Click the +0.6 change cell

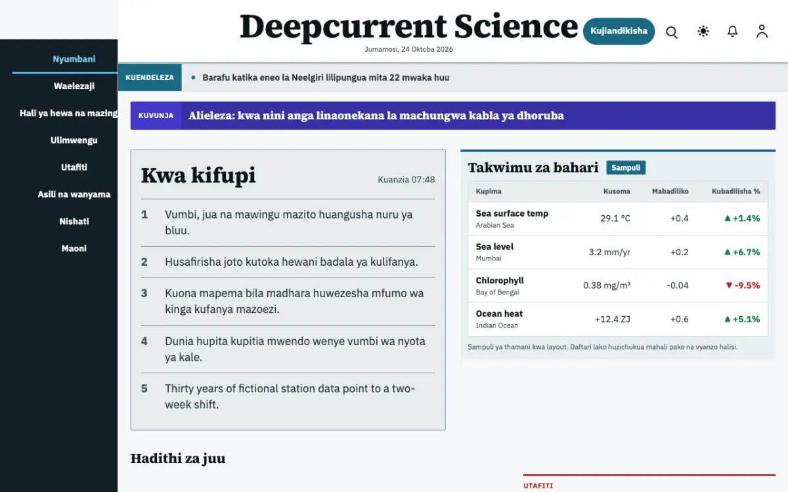pyautogui.click(x=679, y=319)
